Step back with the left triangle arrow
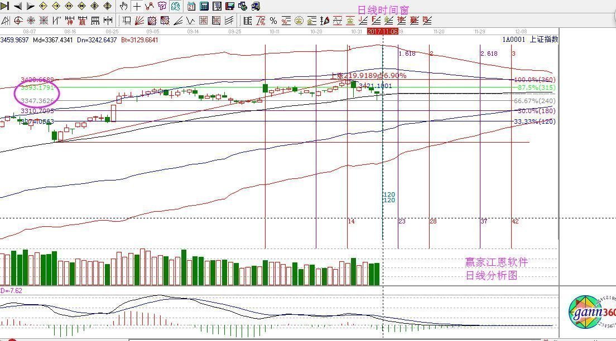 click(18, 6)
